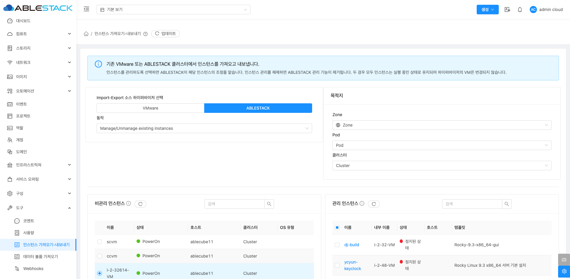The image size is (570, 279).
Task: Refresh the unmanaged instances list
Action: [140, 204]
